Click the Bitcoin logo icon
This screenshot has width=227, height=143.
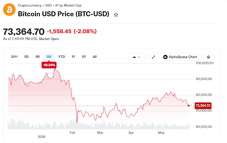click(9, 10)
